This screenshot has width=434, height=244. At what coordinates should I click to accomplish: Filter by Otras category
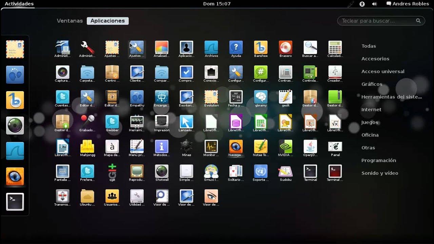pos(368,148)
